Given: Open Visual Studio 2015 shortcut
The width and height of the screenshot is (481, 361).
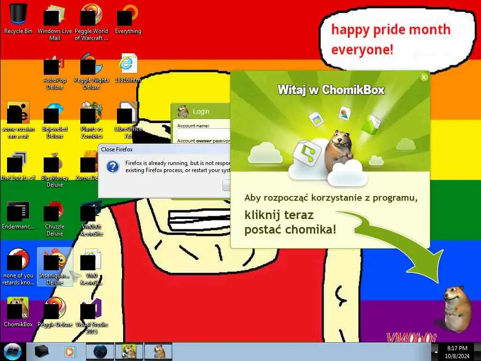Looking at the screenshot, I should coord(92,315).
